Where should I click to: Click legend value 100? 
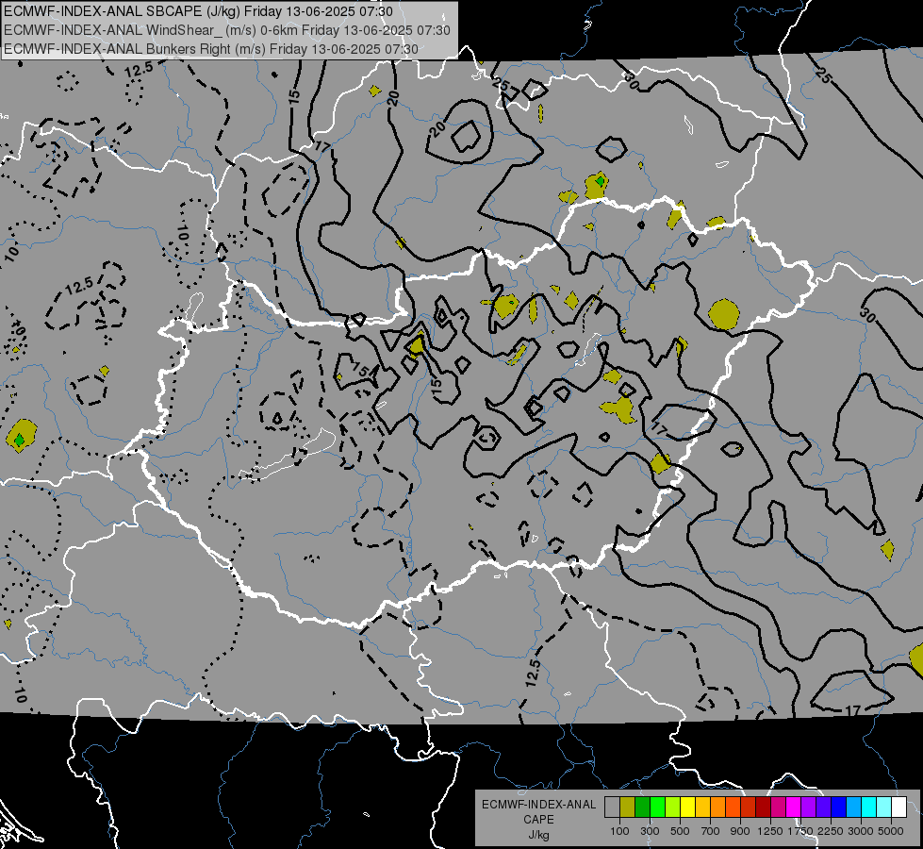click(619, 831)
